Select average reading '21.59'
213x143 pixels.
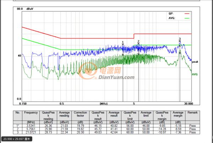pyautogui.click(x=64, y=129)
